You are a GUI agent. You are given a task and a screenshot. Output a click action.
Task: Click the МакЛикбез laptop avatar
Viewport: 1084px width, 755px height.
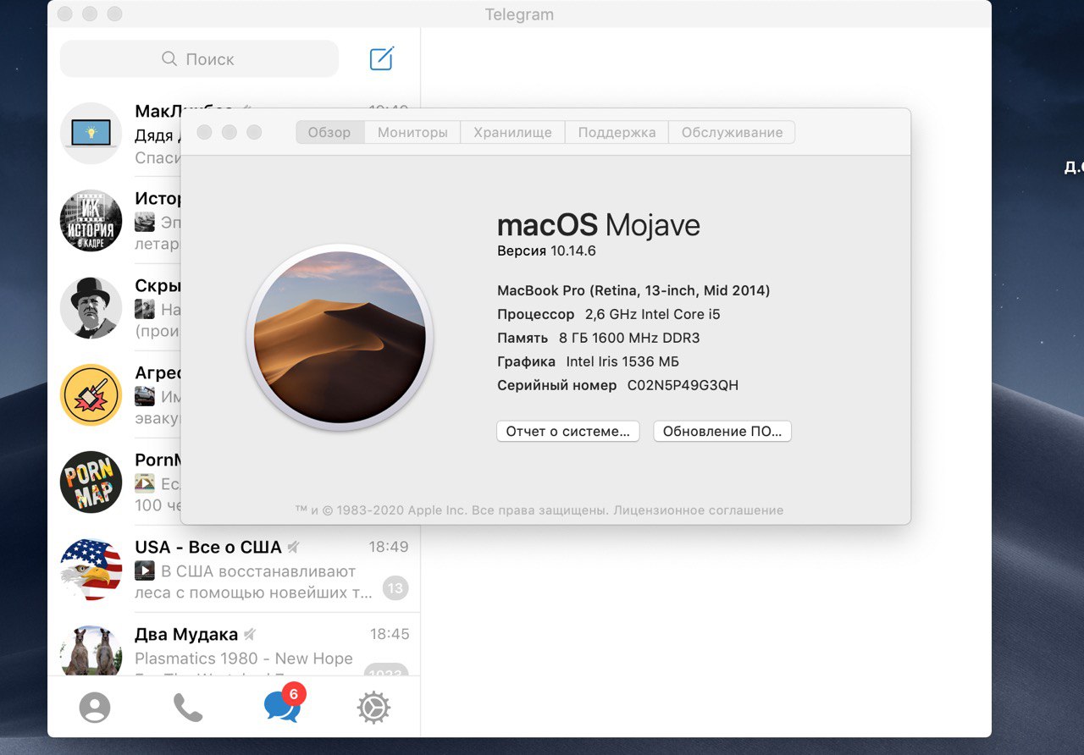pyautogui.click(x=91, y=134)
